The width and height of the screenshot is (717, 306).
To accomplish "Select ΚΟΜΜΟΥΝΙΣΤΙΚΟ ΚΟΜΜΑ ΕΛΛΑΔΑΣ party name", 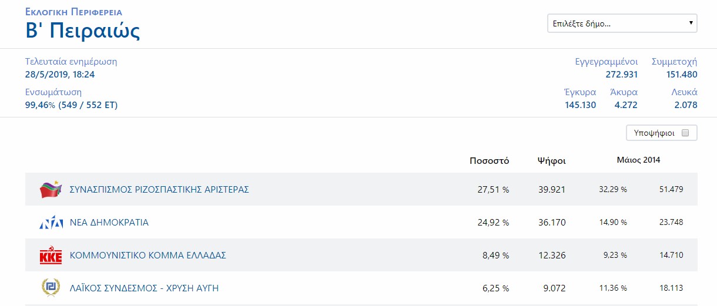I will click(148, 255).
